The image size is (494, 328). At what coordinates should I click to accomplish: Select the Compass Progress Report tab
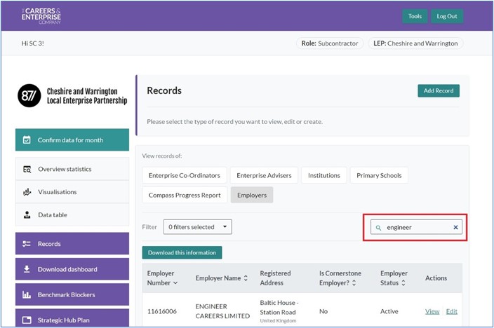184,195
